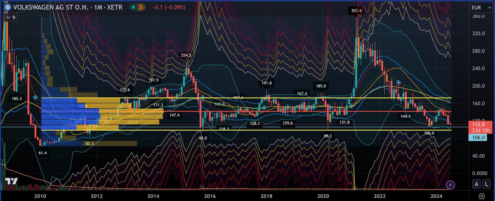The width and height of the screenshot is (495, 201).
Task: Click the 2020 time axis label
Action: pyautogui.click(x=323, y=196)
